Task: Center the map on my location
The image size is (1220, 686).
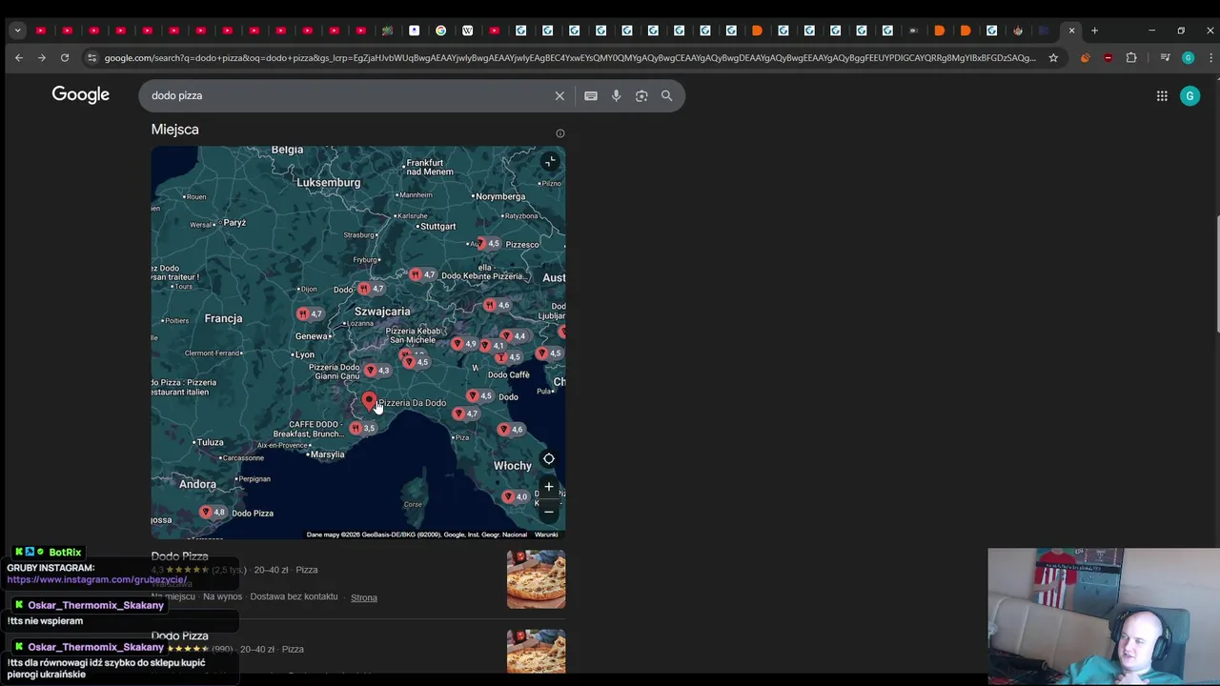Action: [549, 459]
